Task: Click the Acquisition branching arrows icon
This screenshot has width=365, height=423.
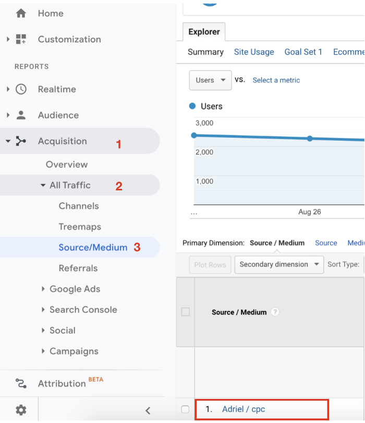Action: [21, 141]
